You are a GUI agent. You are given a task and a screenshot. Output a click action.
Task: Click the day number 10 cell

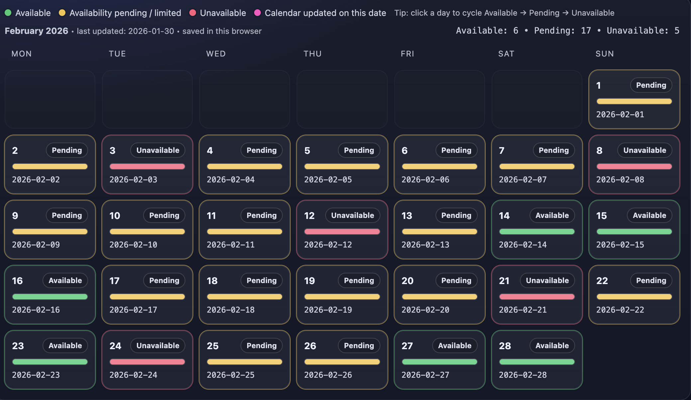click(115, 216)
